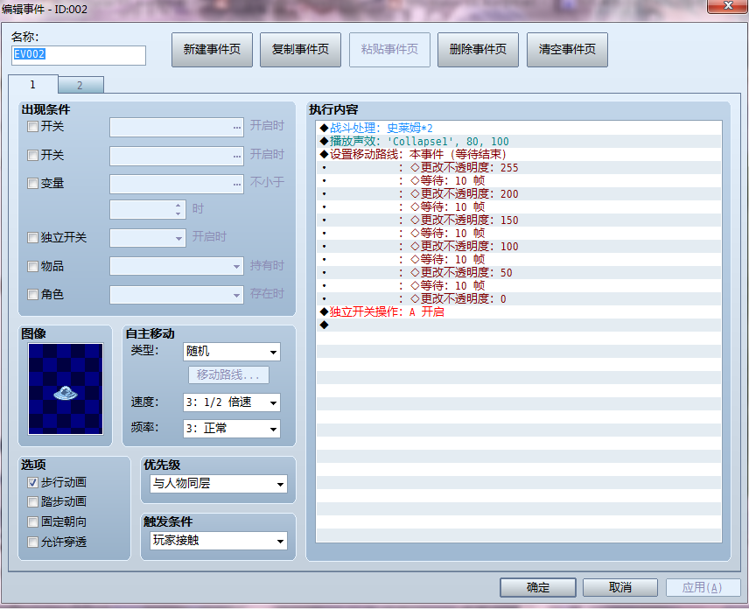Tick the 变量 condition checkbox
The height and width of the screenshot is (609, 749).
pyautogui.click(x=32, y=184)
